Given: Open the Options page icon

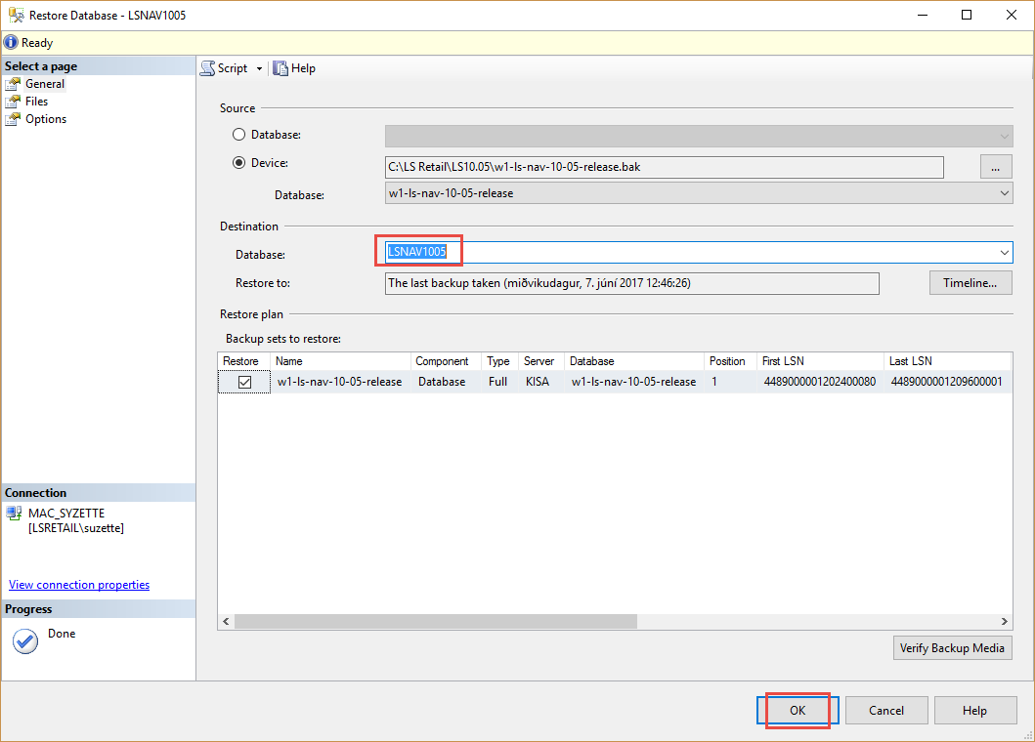Looking at the screenshot, I should coord(13,119).
